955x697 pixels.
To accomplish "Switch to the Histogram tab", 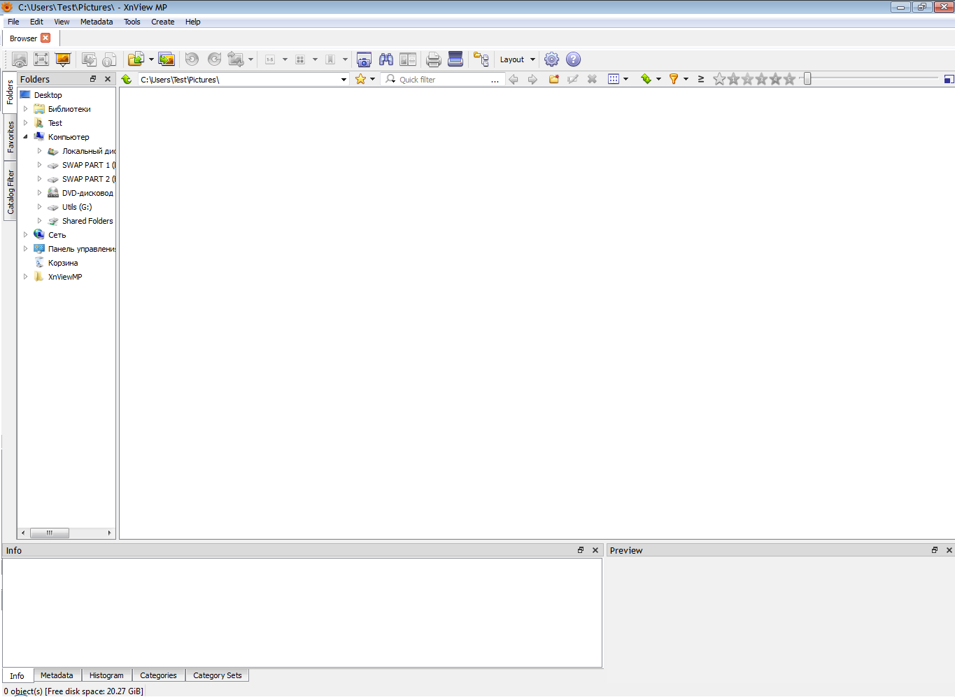I will pos(106,675).
